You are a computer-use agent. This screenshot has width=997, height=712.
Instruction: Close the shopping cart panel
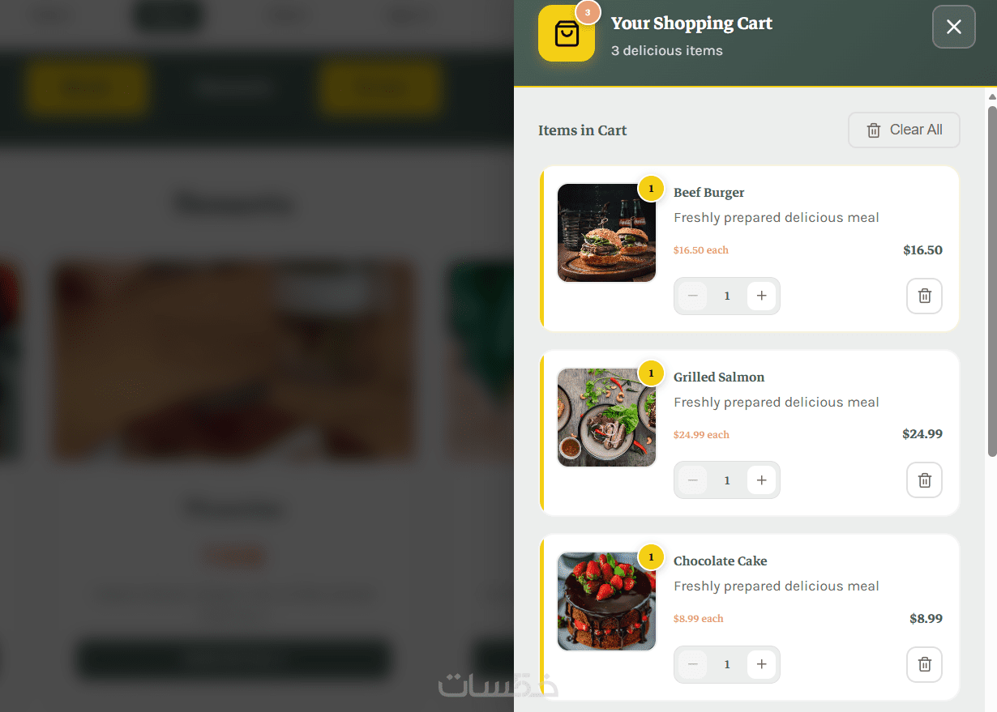tap(954, 27)
